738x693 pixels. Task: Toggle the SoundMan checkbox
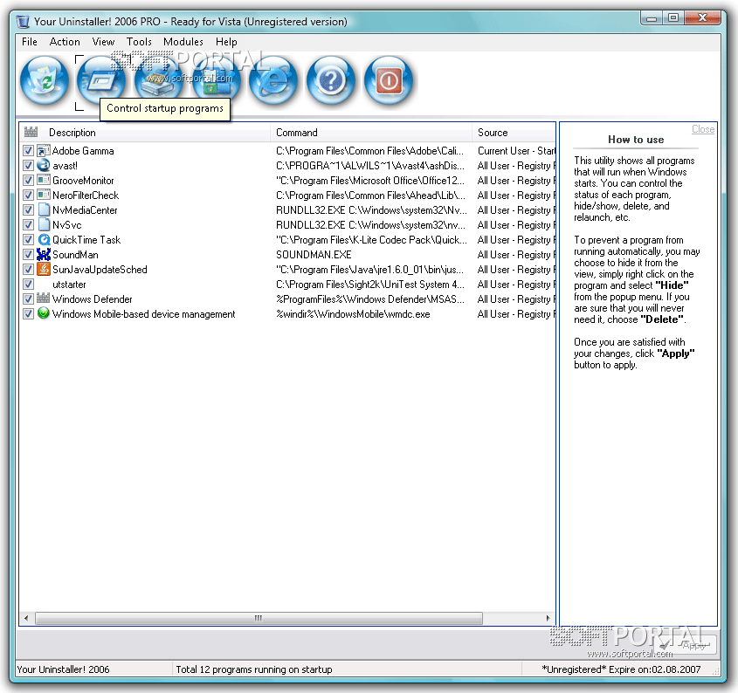point(28,255)
